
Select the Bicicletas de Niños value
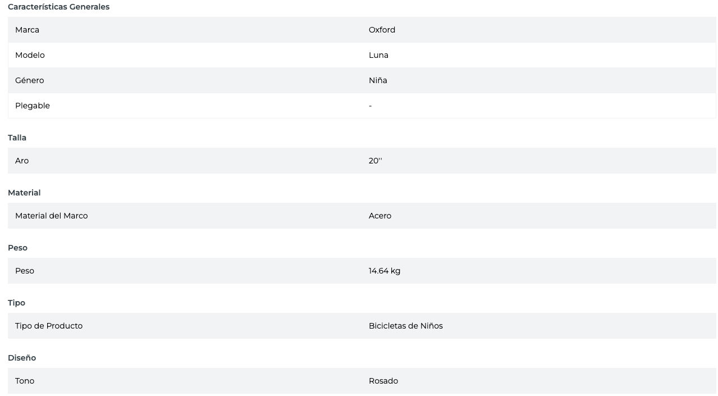pos(405,326)
